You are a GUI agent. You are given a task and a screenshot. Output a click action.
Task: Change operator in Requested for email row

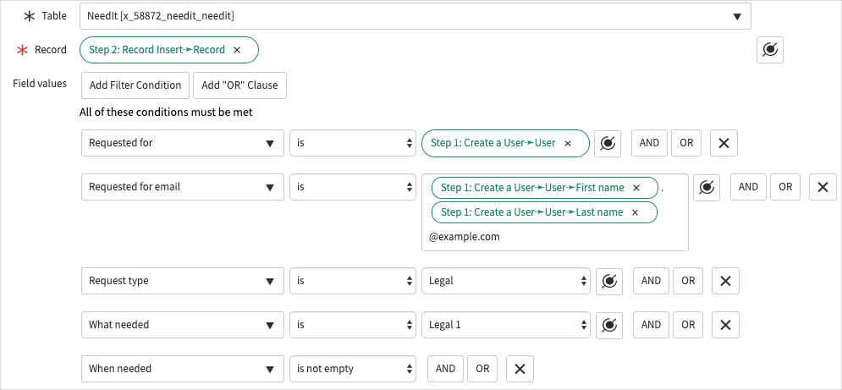click(353, 188)
